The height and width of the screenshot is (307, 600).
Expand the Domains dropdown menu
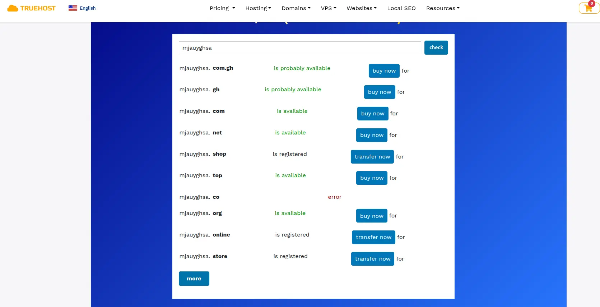(296, 8)
